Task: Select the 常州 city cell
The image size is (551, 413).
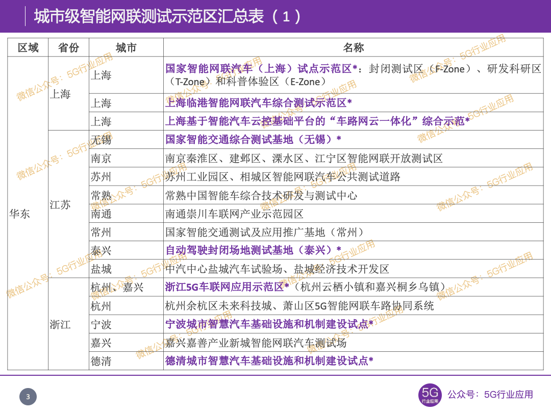Action: 126,232
